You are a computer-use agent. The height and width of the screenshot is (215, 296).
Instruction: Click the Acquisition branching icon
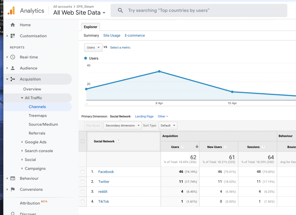point(13,79)
